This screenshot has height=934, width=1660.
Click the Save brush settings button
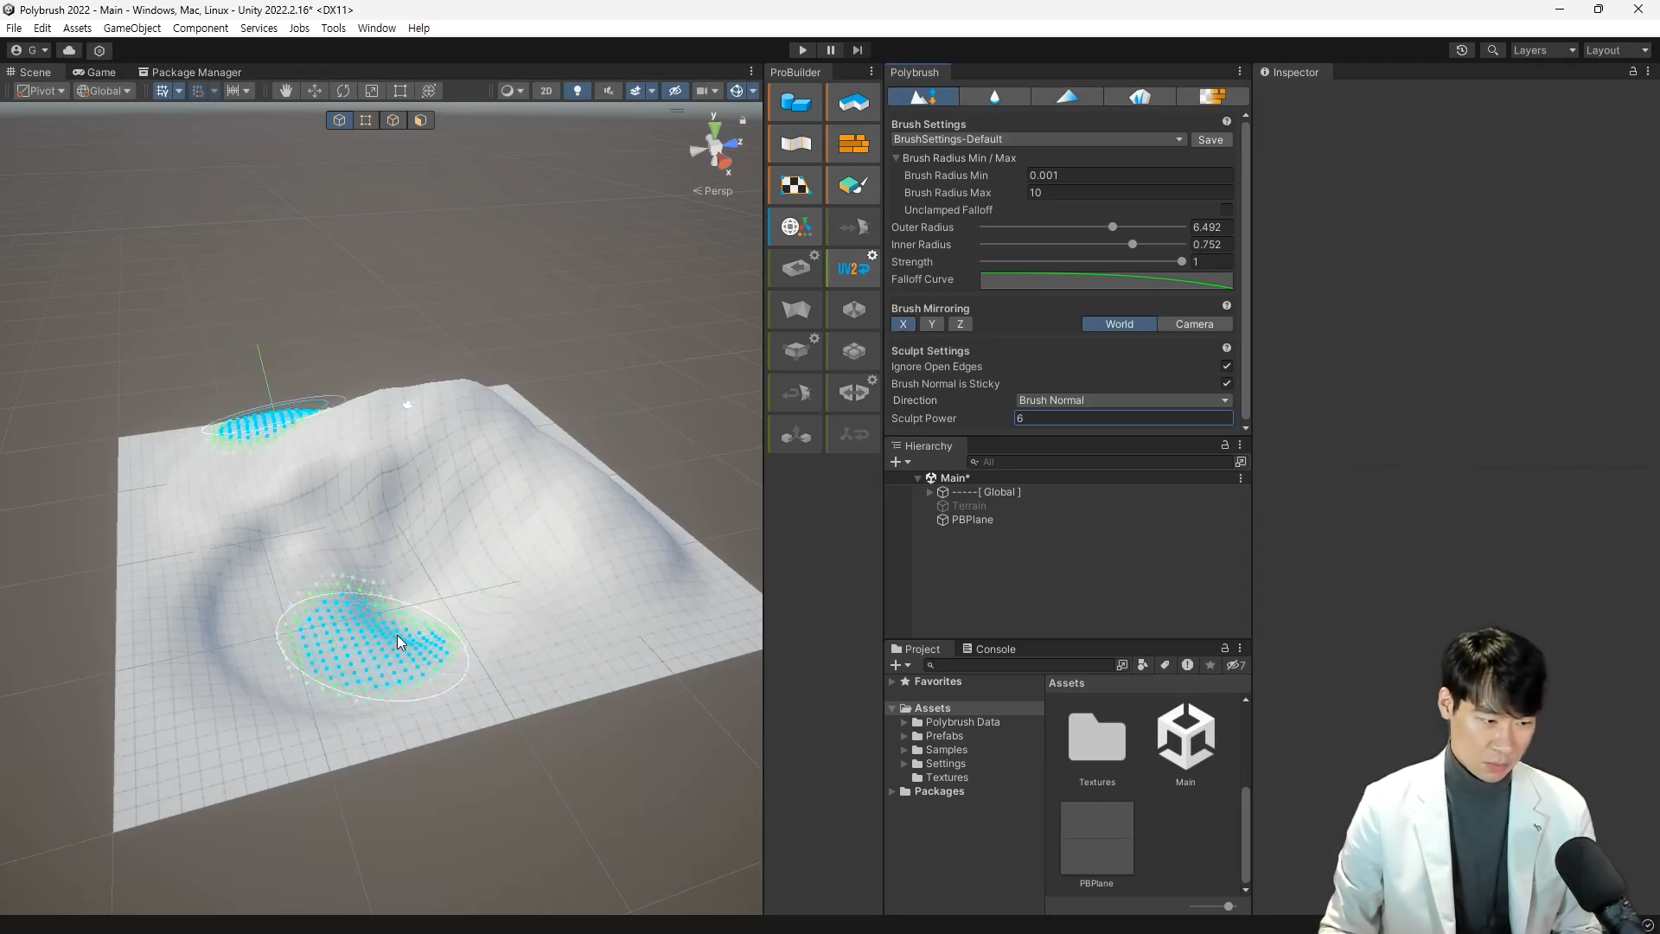pyautogui.click(x=1210, y=139)
